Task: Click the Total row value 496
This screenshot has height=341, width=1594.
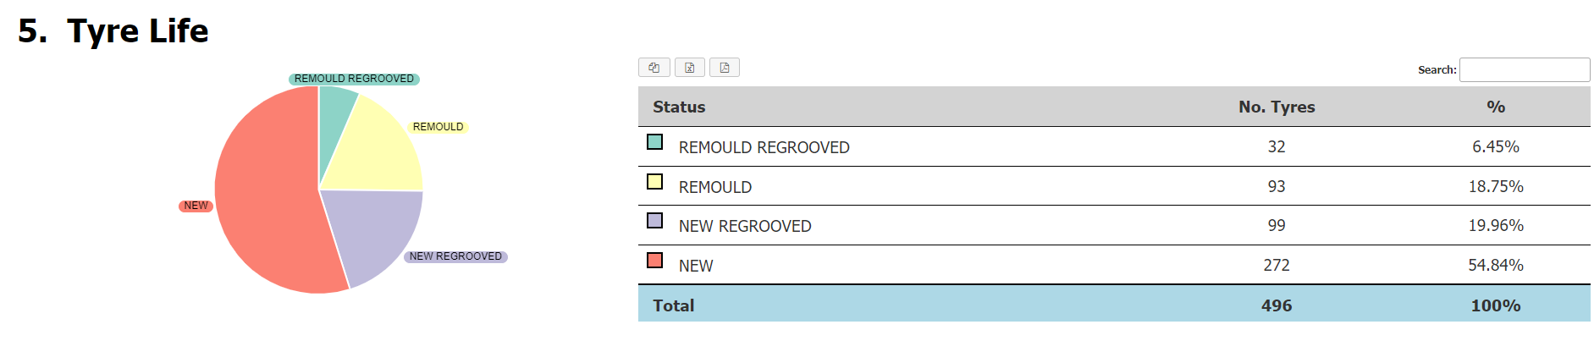Action: [1277, 305]
